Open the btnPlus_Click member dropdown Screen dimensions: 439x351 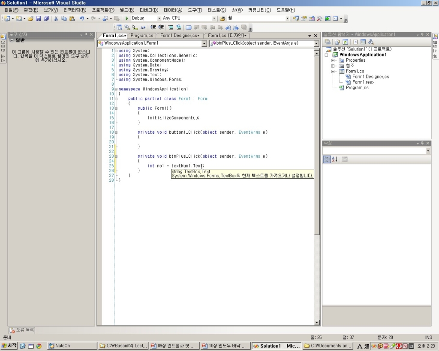[316, 43]
